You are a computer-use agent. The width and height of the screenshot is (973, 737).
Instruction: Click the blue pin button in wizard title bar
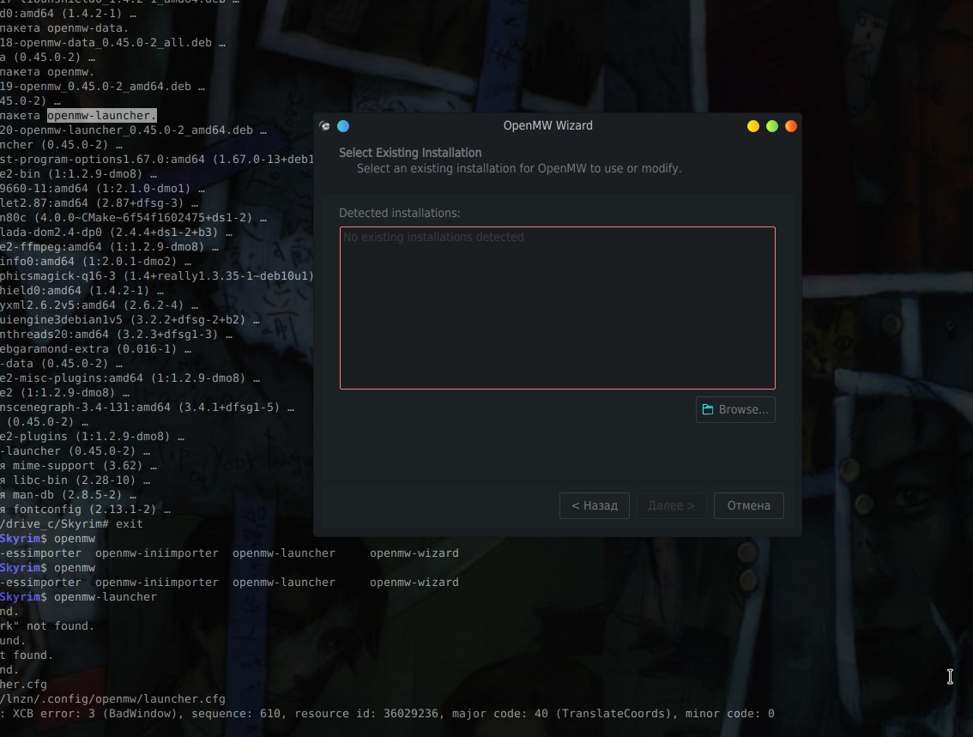[343, 126]
